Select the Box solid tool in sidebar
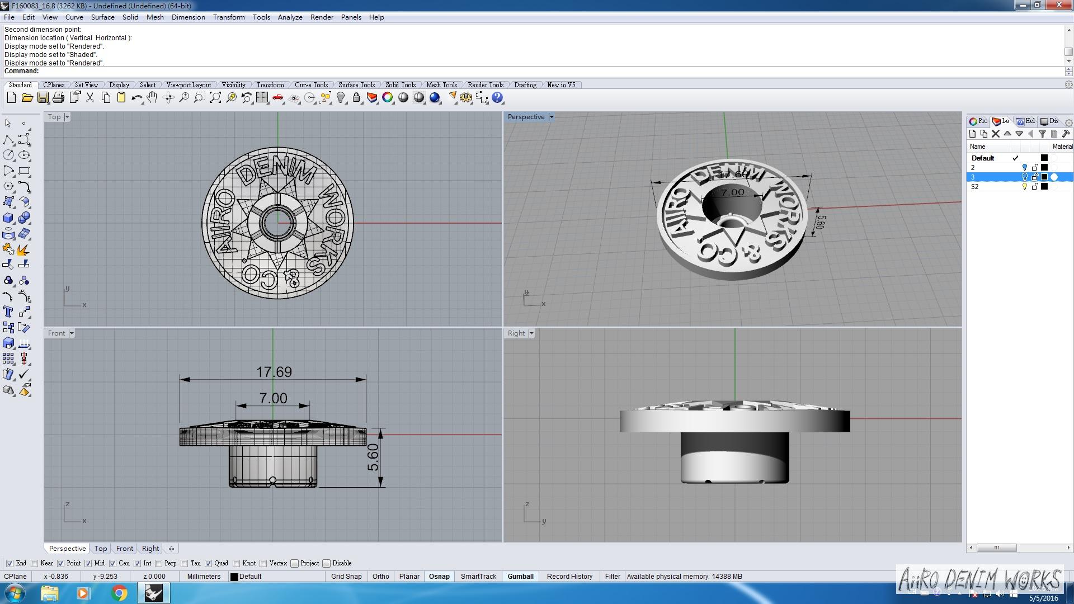Image resolution: width=1074 pixels, height=604 pixels. pyautogui.click(x=8, y=218)
